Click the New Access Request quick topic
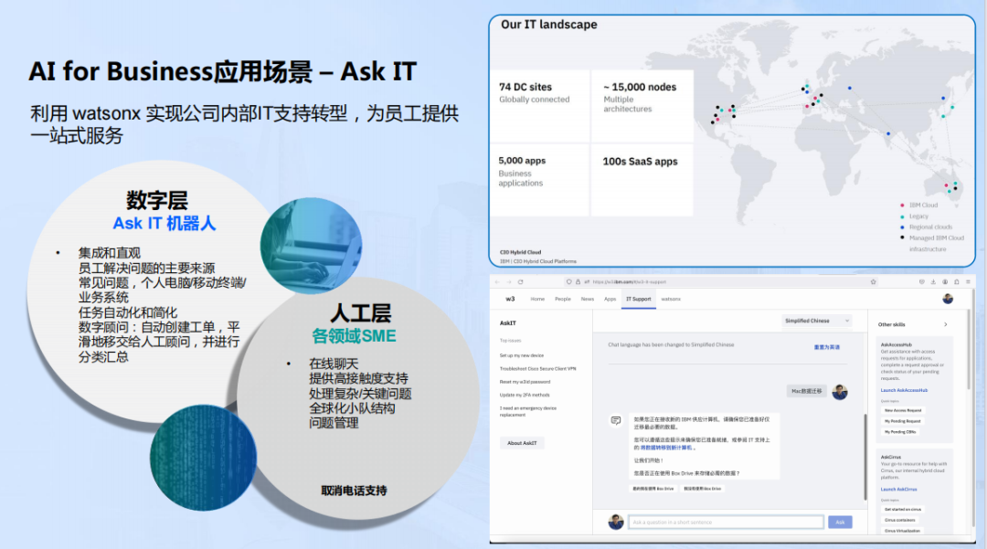The height and width of the screenshot is (549, 987). pos(903,410)
